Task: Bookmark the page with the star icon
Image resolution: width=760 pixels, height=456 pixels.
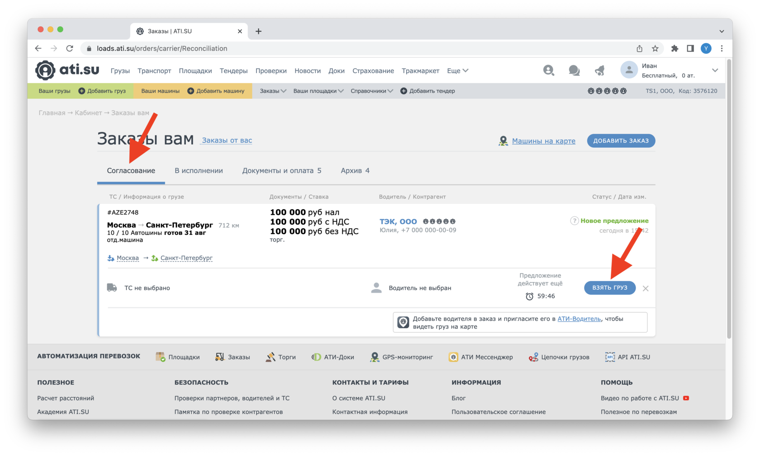Action: click(655, 48)
